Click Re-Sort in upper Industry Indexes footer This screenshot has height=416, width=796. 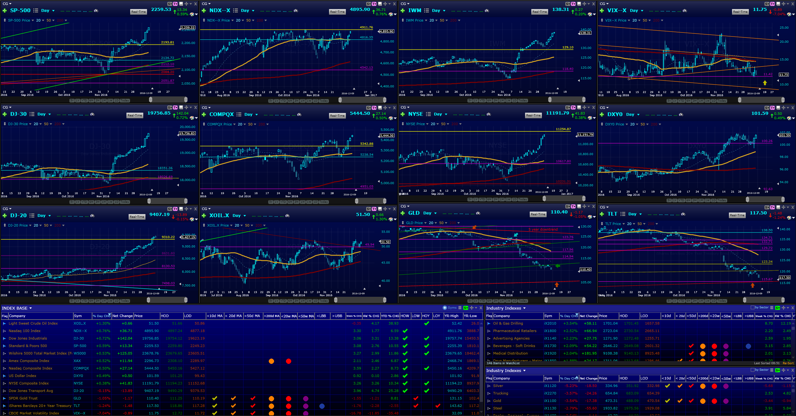[788, 363]
